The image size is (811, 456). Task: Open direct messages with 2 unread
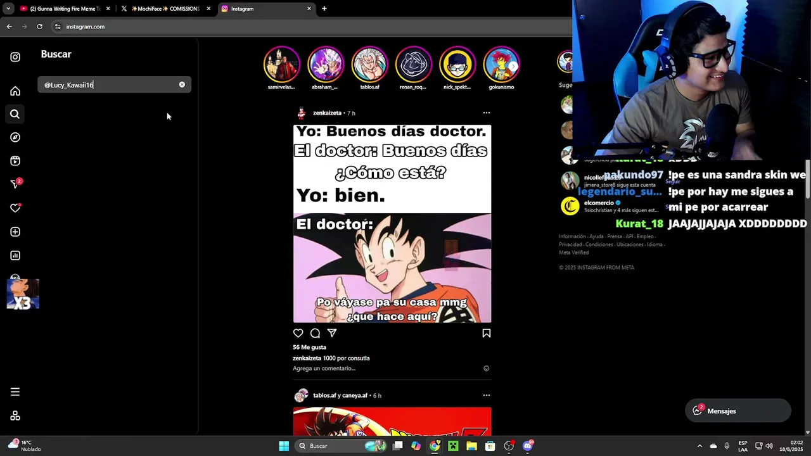tap(16, 184)
